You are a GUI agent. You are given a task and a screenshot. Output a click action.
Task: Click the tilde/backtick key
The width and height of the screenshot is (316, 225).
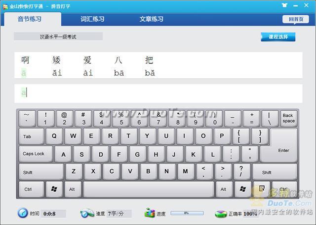(27, 118)
